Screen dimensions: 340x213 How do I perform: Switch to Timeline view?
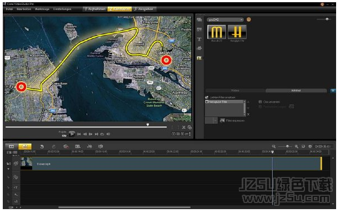pyautogui.click(x=24, y=146)
